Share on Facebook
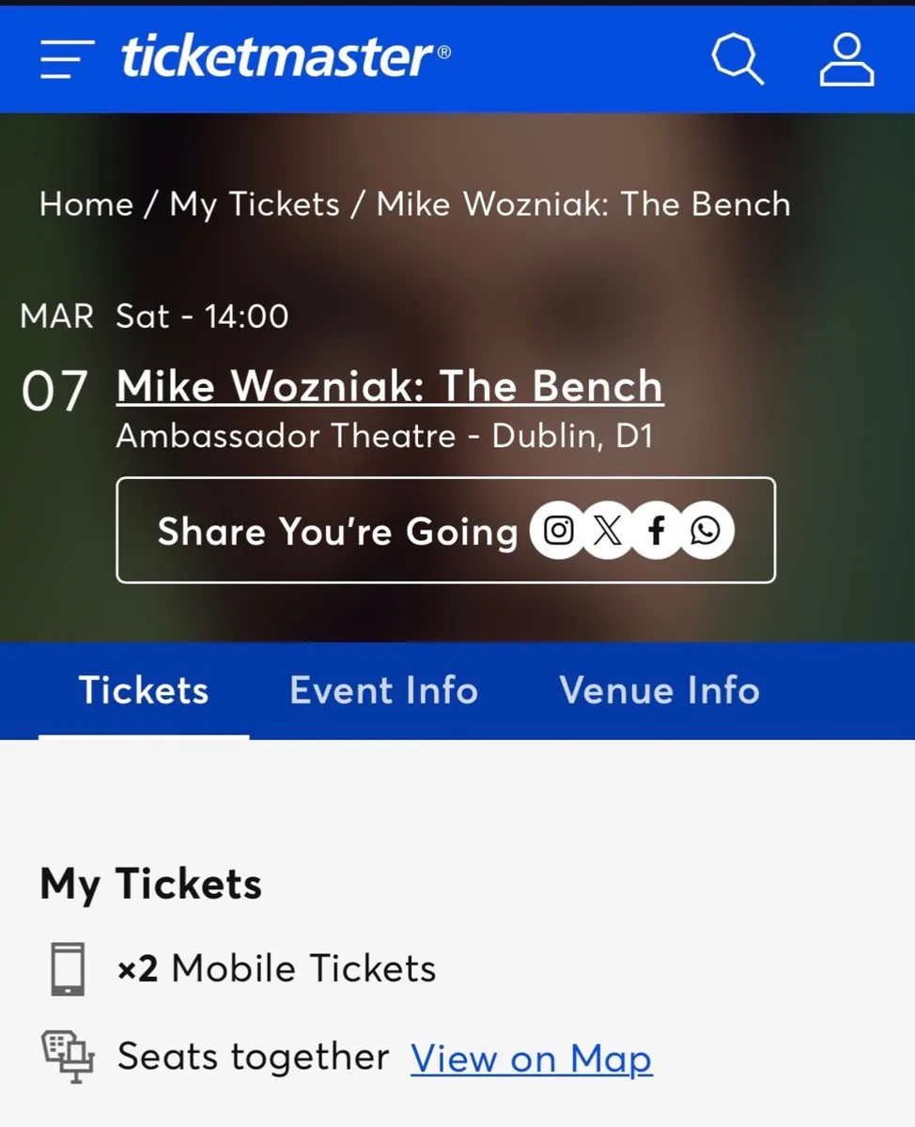 click(657, 530)
